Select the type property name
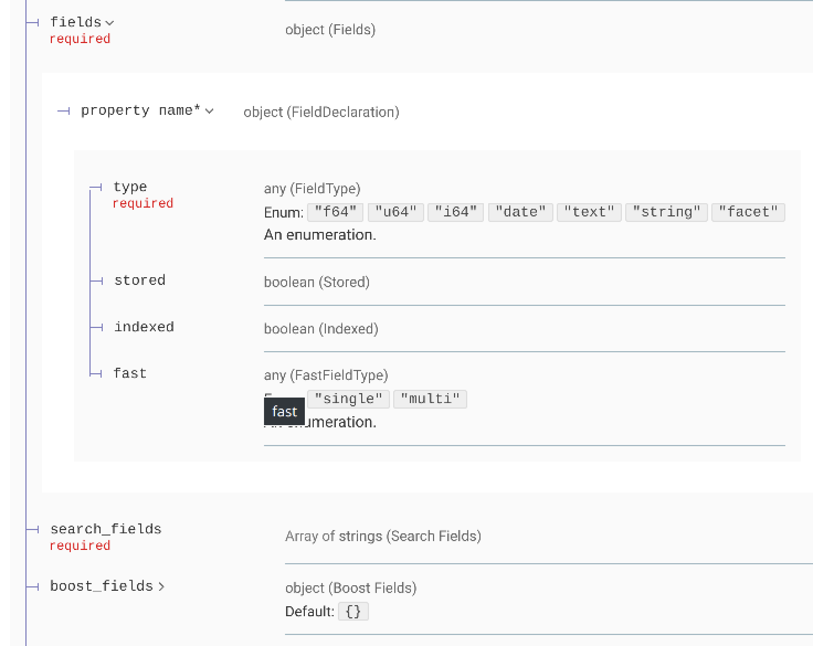The image size is (813, 646). (x=130, y=187)
